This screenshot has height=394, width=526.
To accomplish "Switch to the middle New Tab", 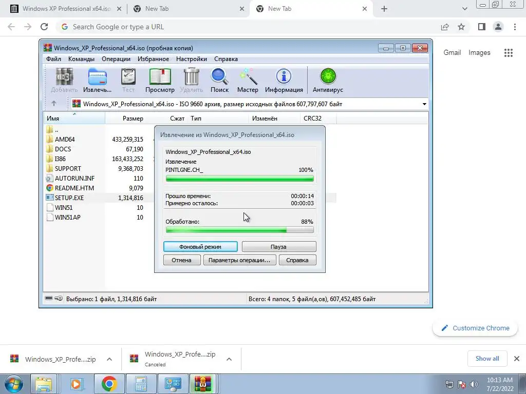I will pyautogui.click(x=188, y=9).
